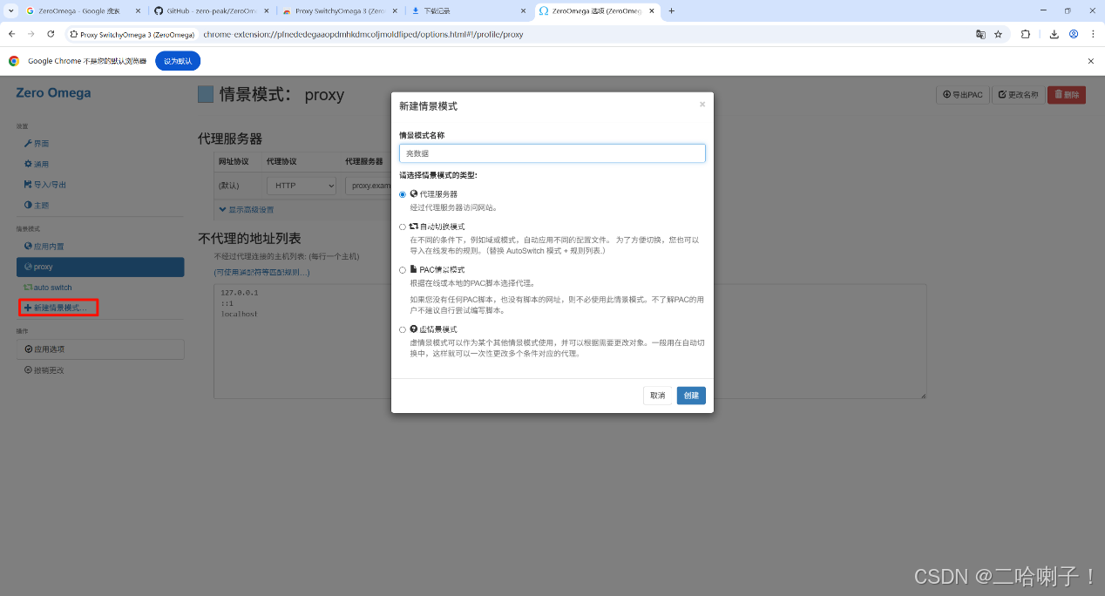Revert changes with 撤销更改
Screen dimensions: 1105x596
point(48,369)
